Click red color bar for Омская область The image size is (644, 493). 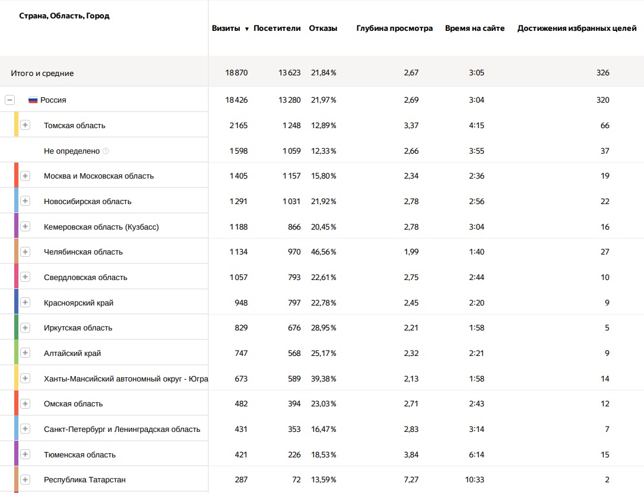[17, 403]
